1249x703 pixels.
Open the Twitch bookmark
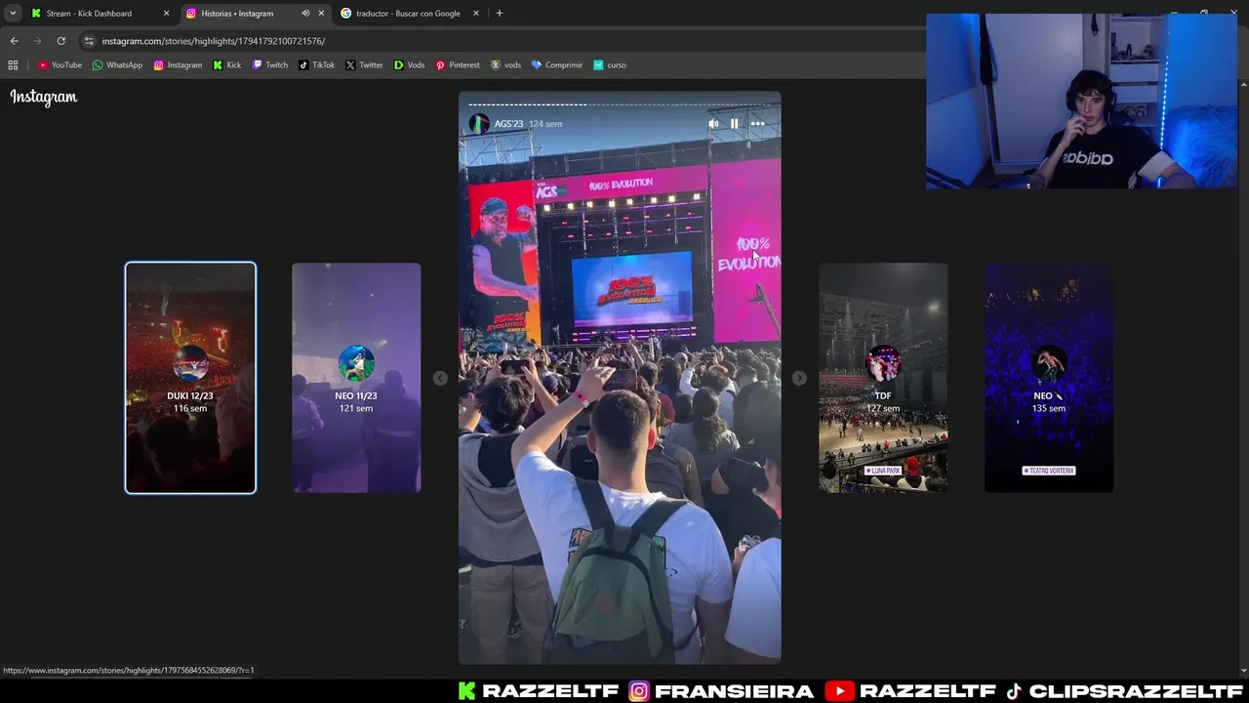tap(270, 65)
